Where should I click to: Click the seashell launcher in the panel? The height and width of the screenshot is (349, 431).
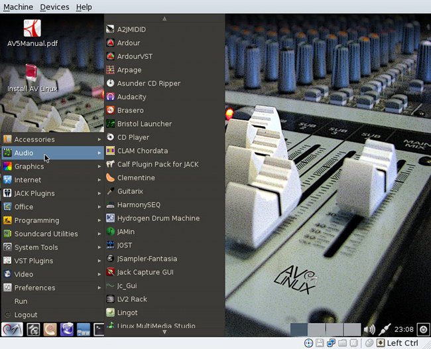pyautogui.click(x=50, y=329)
